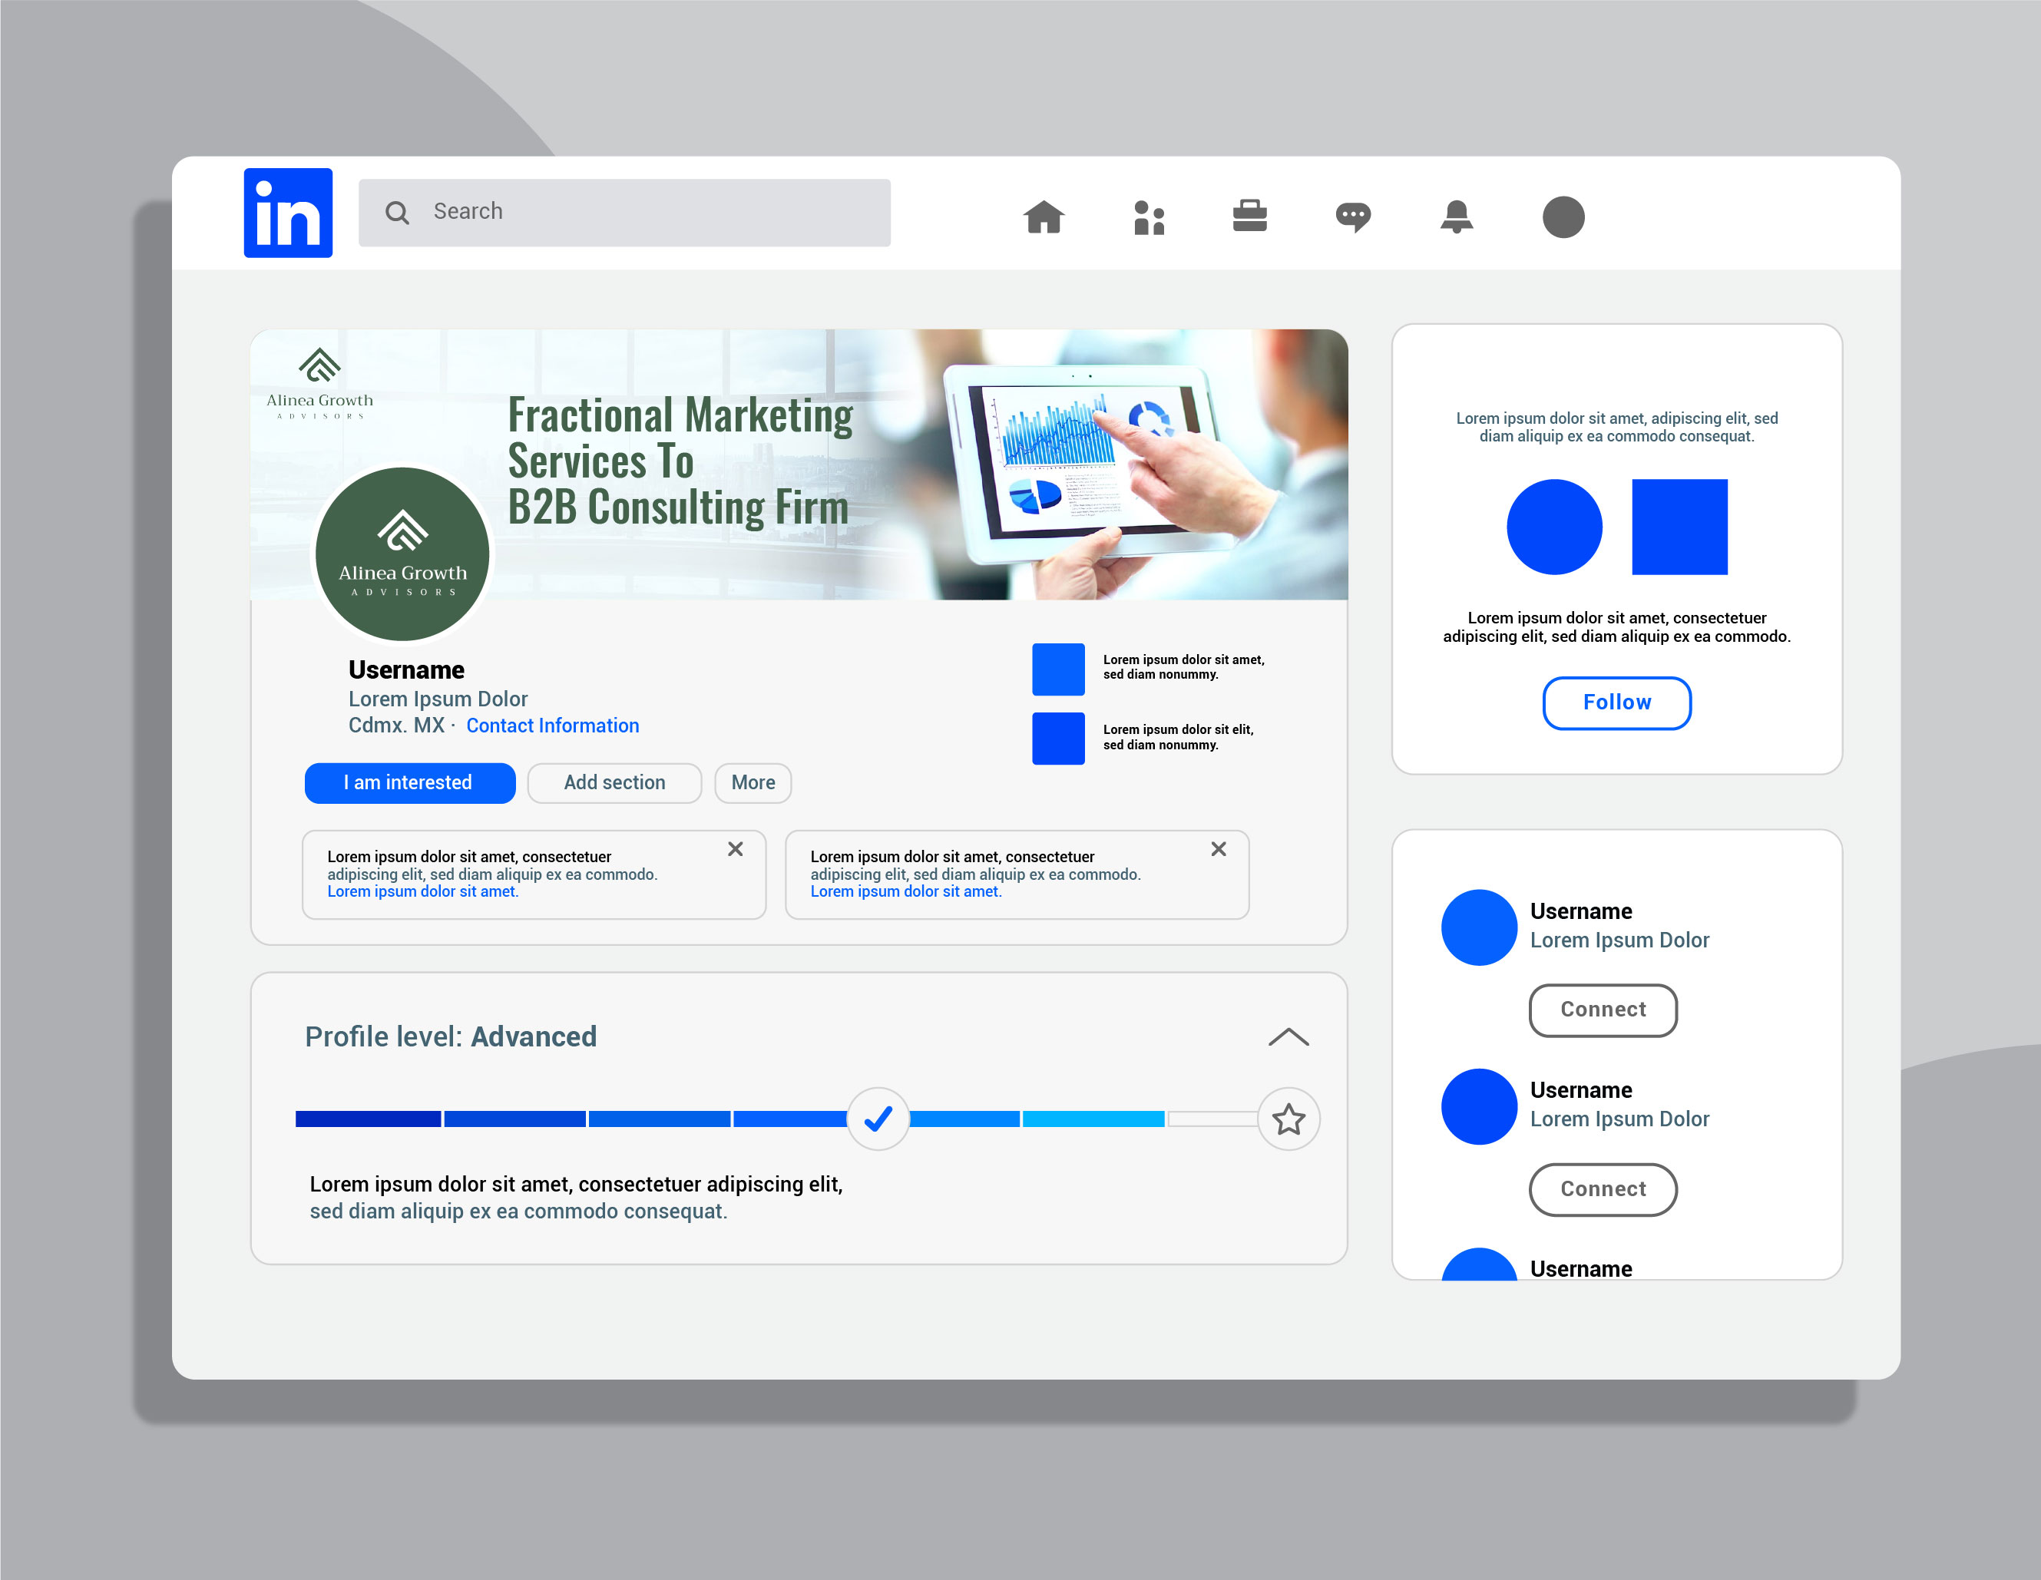Click the Alinea Growth logo on banner
Screen dimensions: 2041x1580
pos(319,383)
